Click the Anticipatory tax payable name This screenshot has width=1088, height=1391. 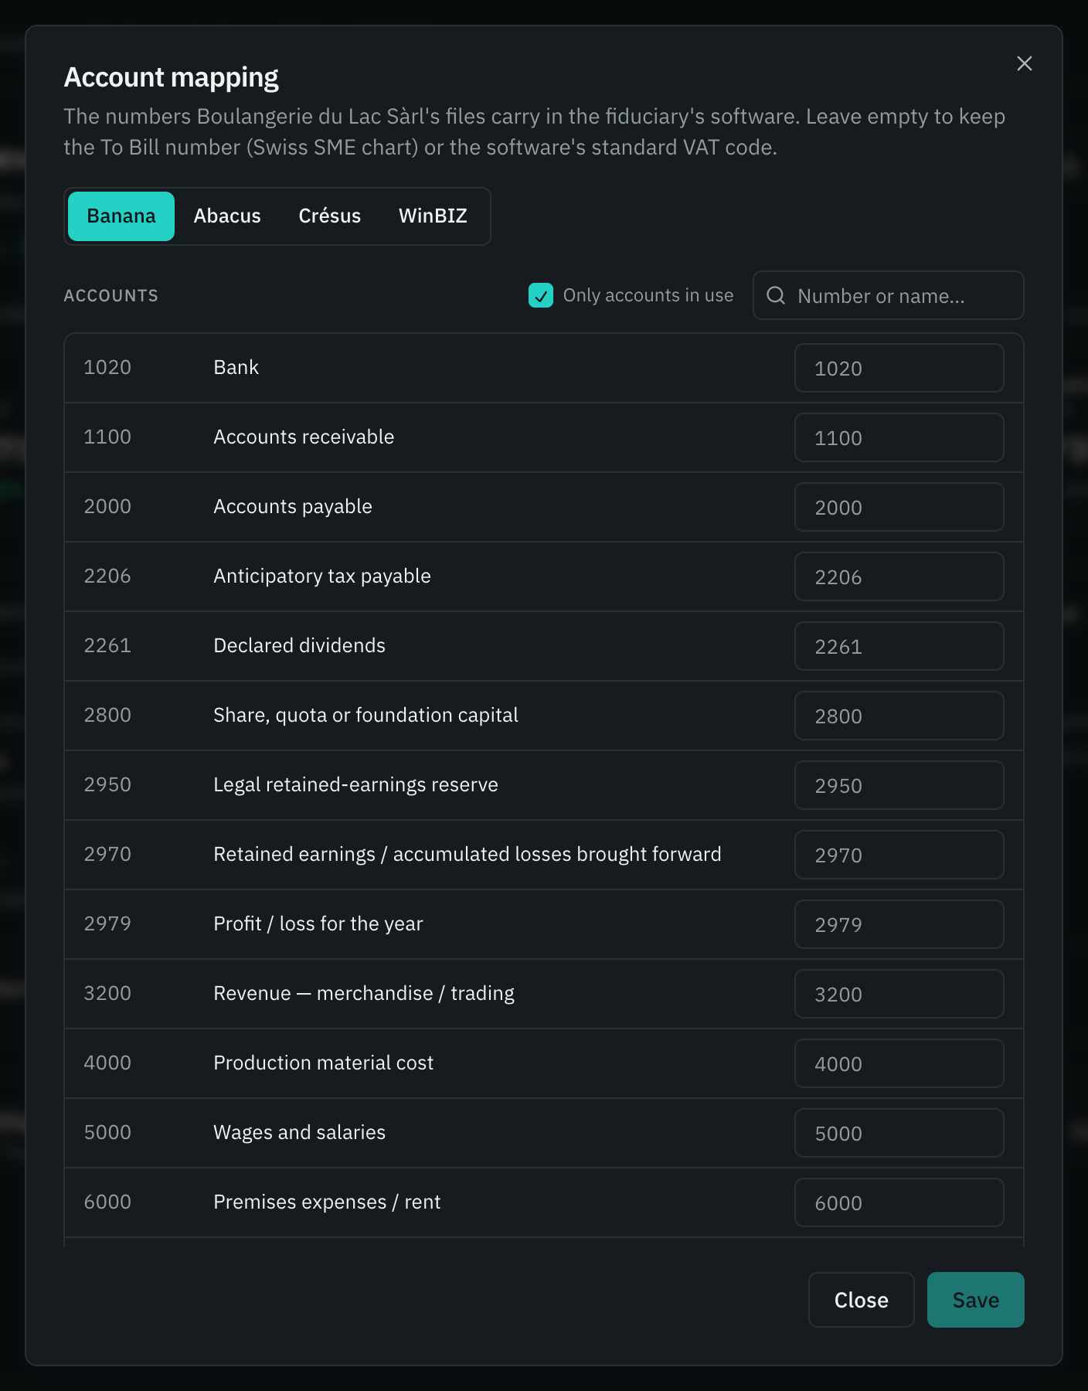[322, 576]
